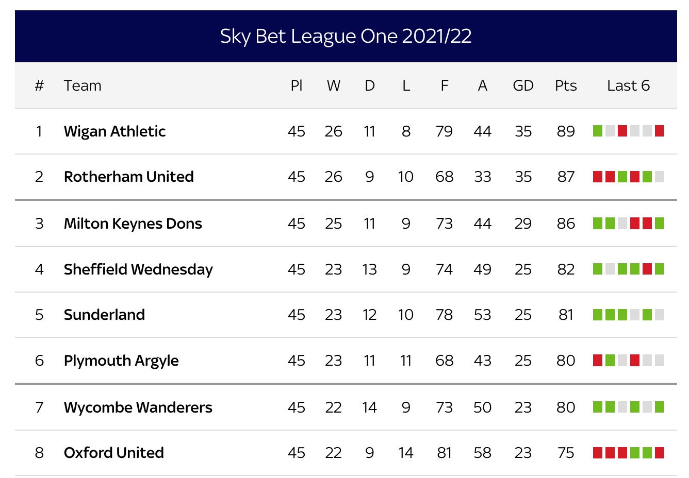Screen dimensions: 689x478
Task: Open the Oxford United team link
Action: pos(114,453)
